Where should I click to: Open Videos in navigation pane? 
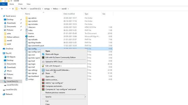coord(9,78)
